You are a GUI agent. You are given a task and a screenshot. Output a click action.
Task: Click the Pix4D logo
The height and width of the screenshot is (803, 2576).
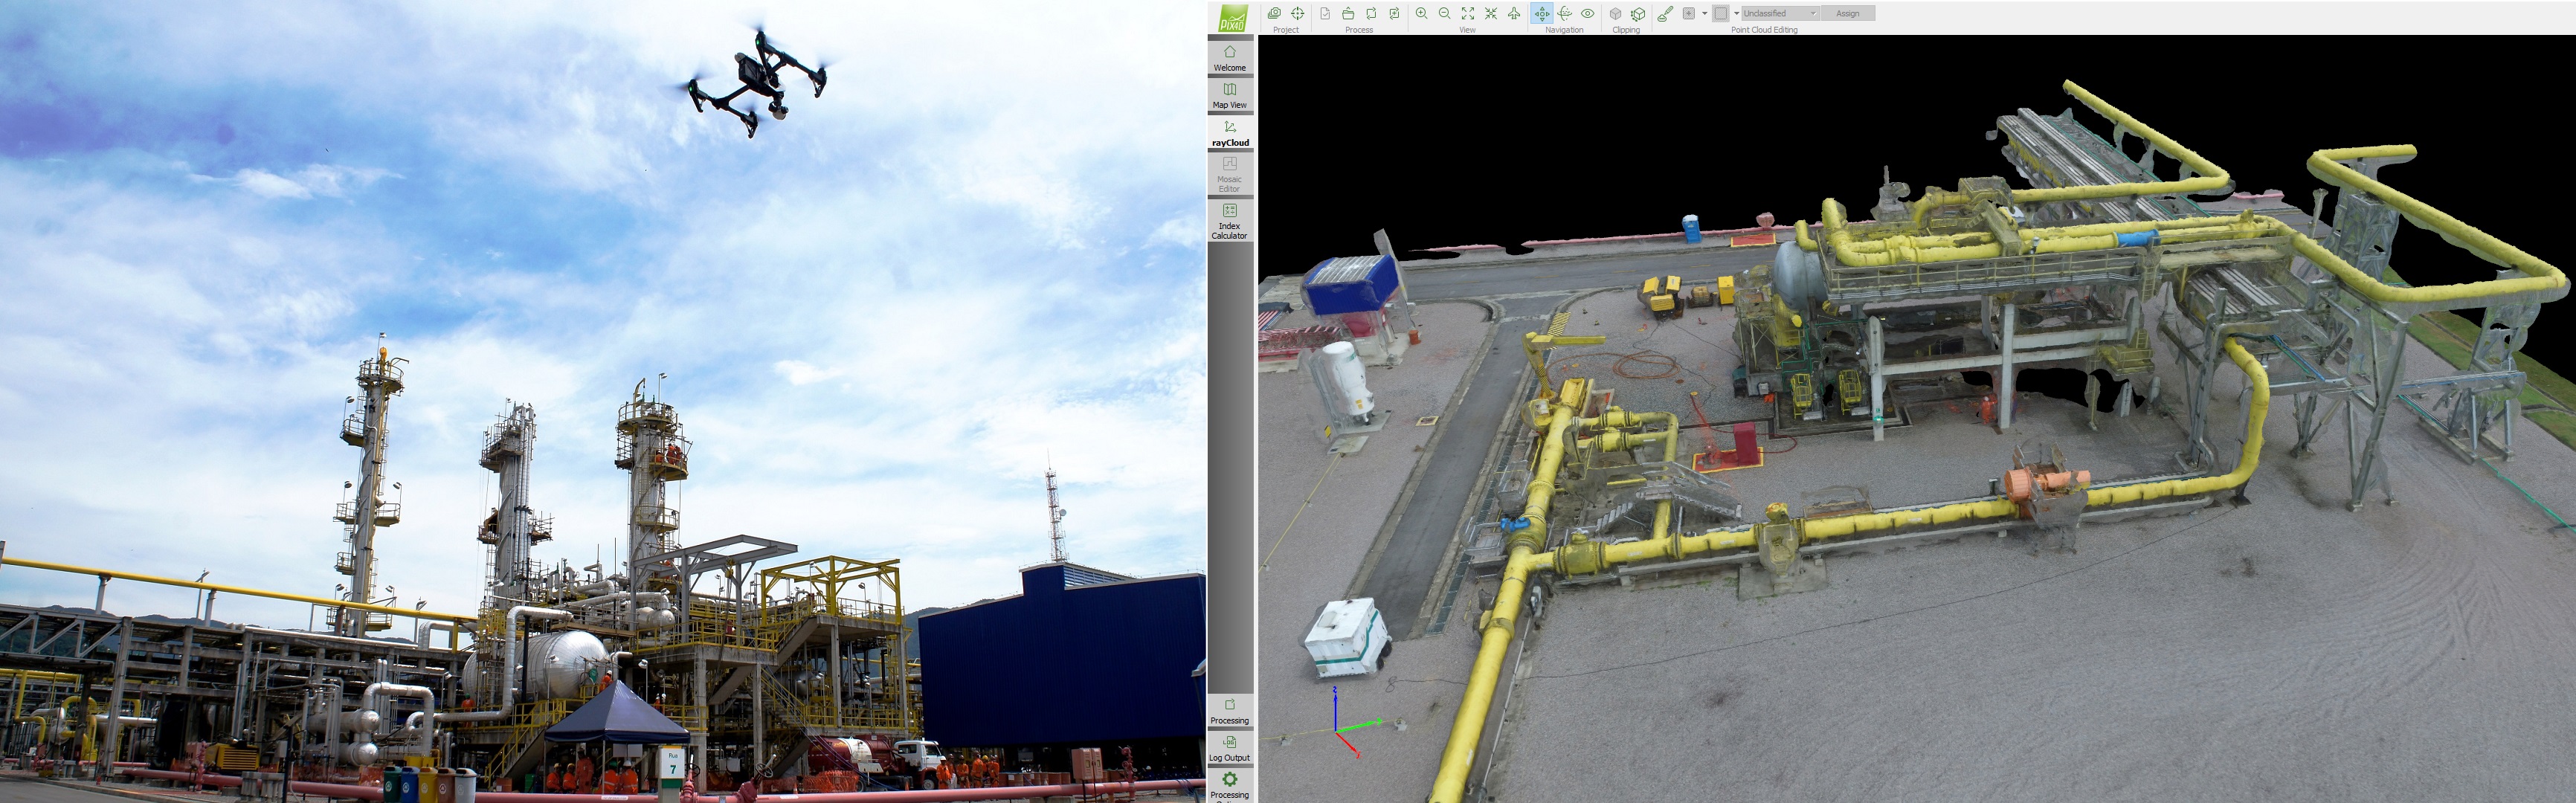[1232, 18]
